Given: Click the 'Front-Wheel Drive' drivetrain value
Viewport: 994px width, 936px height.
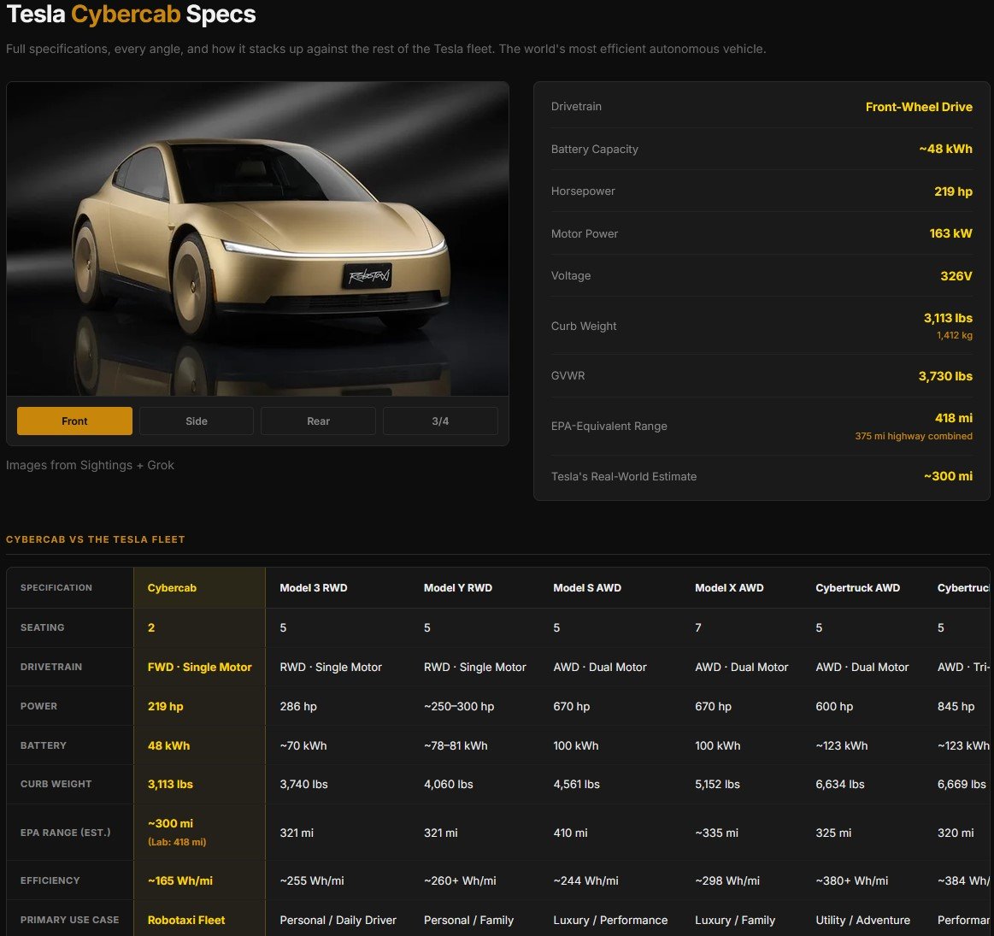Looking at the screenshot, I should [919, 107].
